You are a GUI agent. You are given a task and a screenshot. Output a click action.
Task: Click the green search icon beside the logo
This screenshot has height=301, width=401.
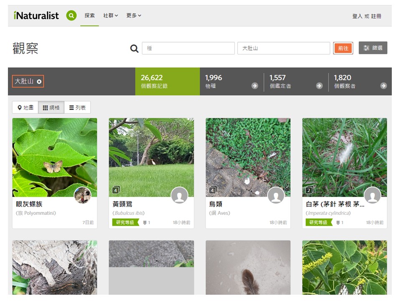coord(71,16)
